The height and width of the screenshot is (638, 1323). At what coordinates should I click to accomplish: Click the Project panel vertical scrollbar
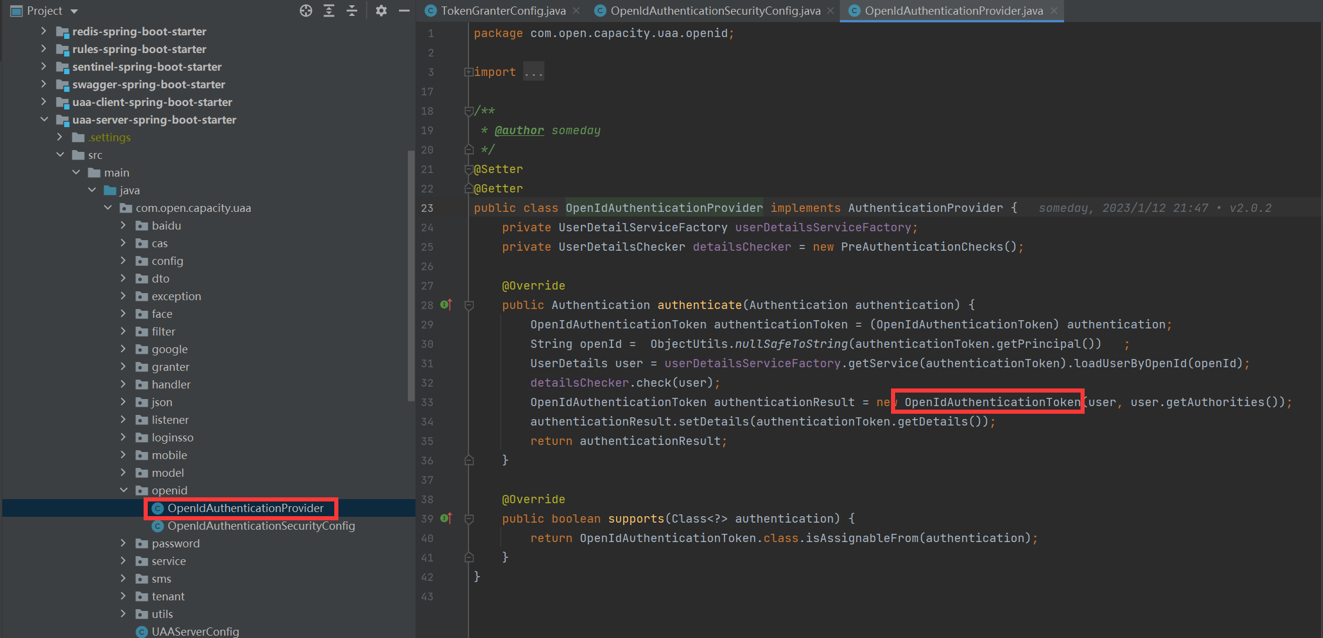coord(411,277)
